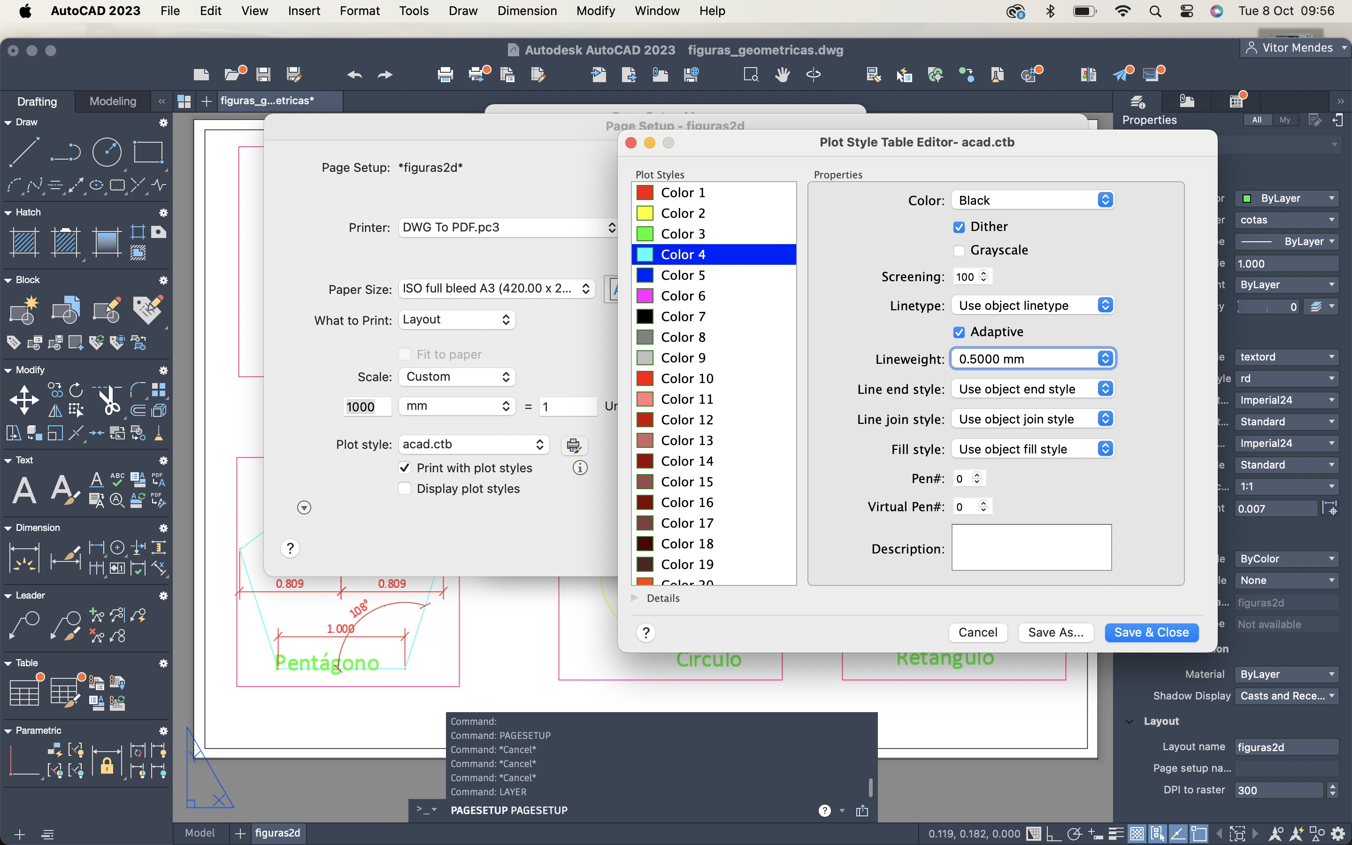Toggle the Dither checkbox

[959, 227]
